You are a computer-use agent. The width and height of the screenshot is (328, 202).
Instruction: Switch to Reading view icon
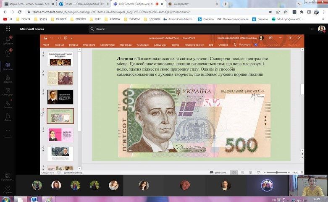pyautogui.click(x=250, y=173)
